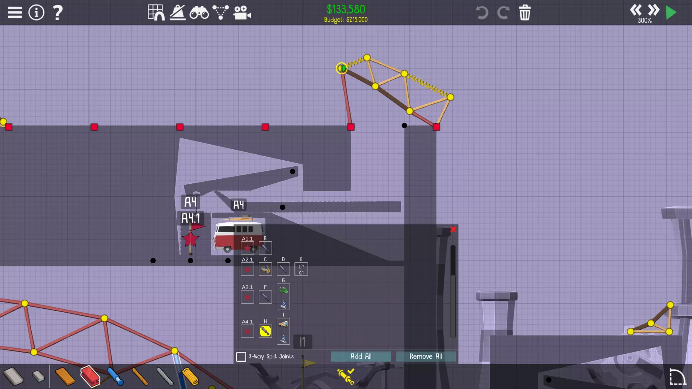Open the help question mark menu
Screen dimensions: 692x389
pos(58,13)
